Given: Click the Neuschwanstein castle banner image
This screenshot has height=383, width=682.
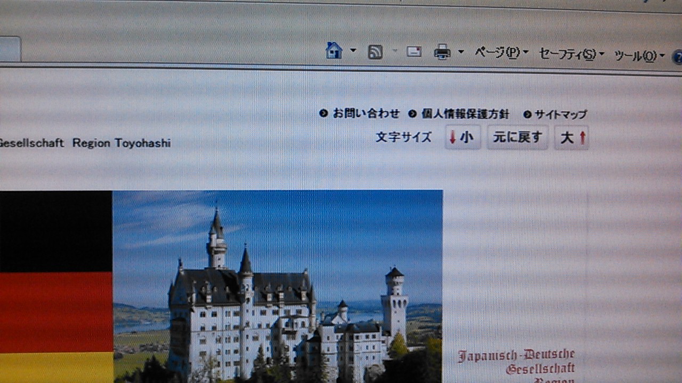Looking at the screenshot, I should 278,287.
